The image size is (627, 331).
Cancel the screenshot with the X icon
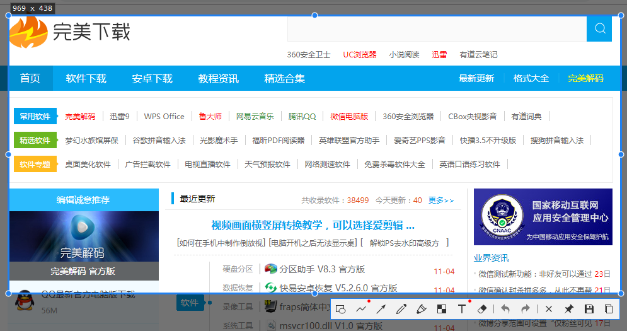(x=549, y=309)
